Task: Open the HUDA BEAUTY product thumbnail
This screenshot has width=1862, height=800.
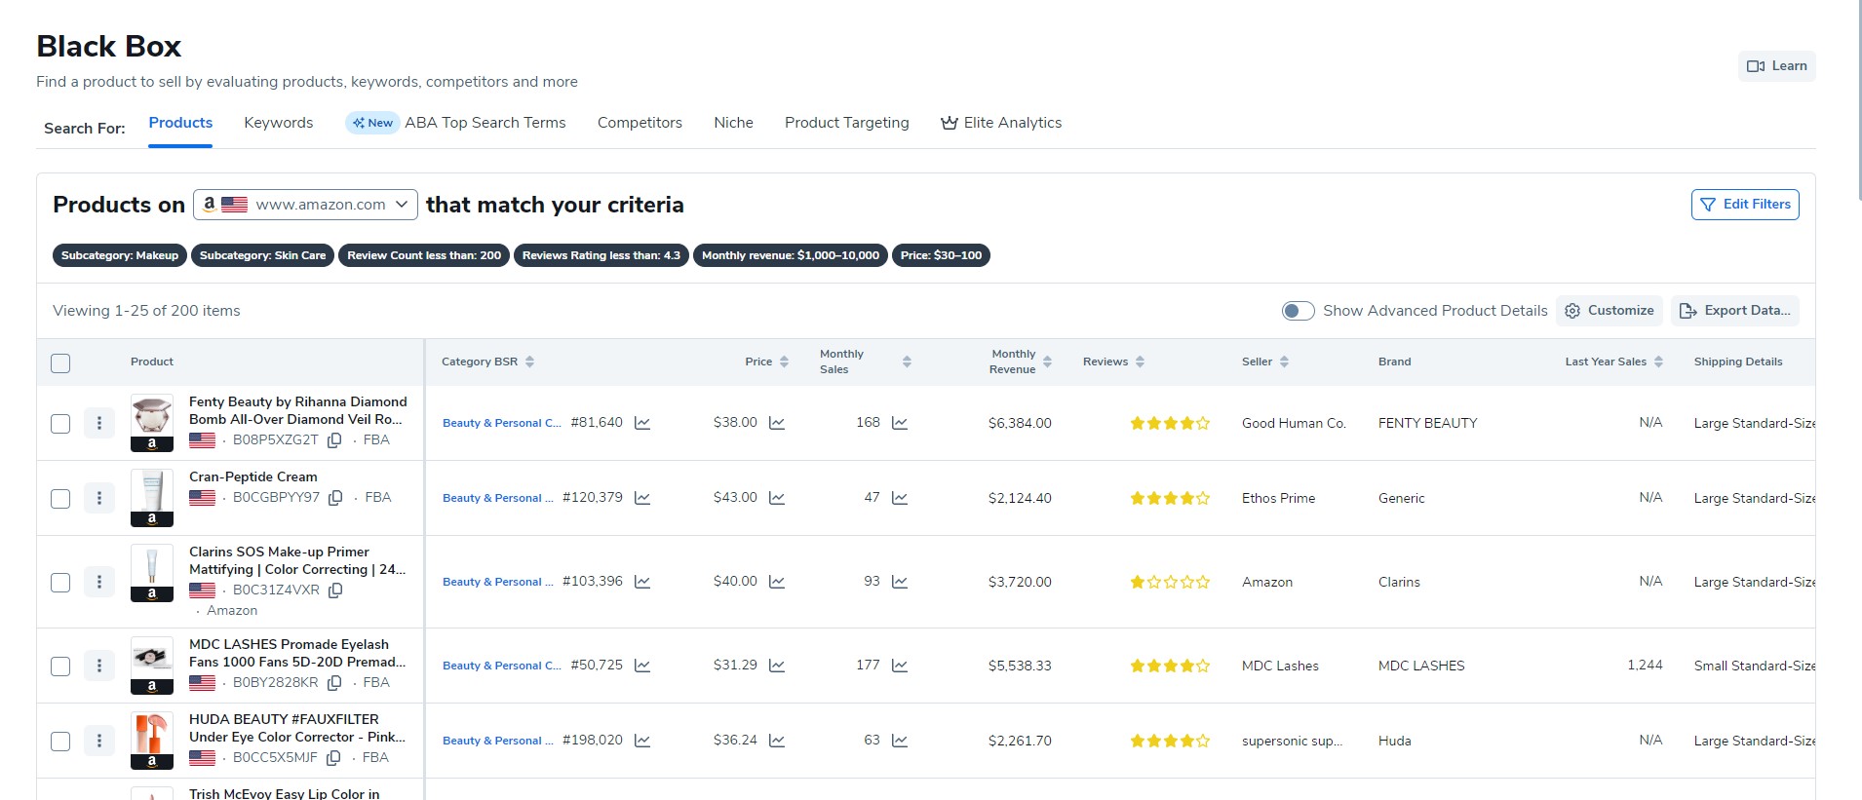Action: [152, 740]
